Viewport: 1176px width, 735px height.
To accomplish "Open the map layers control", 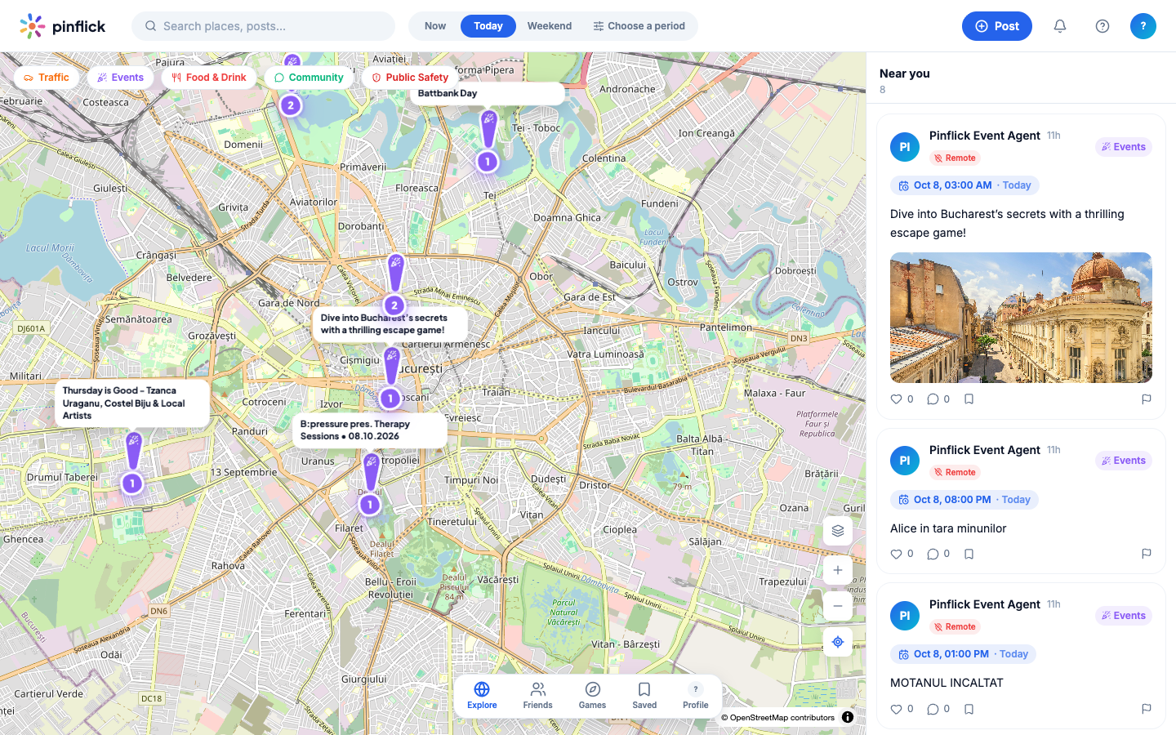I will pos(838,531).
